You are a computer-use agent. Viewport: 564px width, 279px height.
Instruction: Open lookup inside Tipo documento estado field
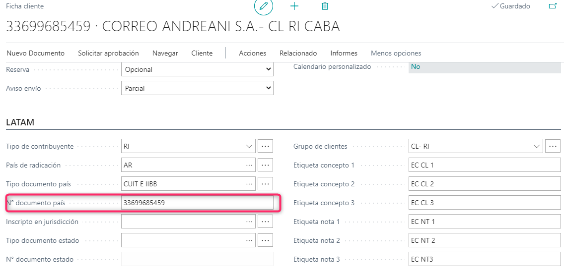249,240
